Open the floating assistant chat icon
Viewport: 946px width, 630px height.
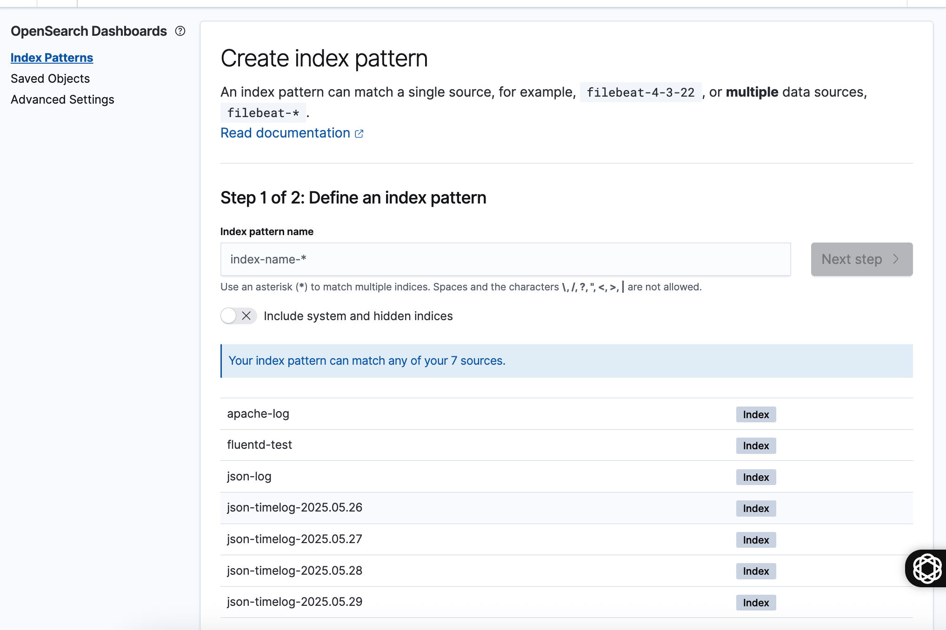coord(927,568)
